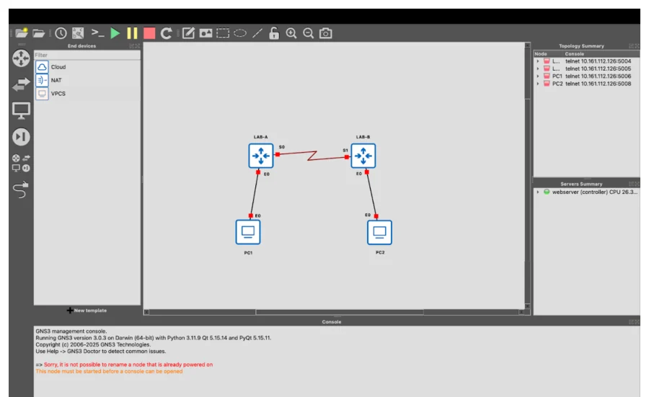Click the Insert a picture icon
Image resolution: width=649 pixels, height=397 pixels.
(x=206, y=33)
